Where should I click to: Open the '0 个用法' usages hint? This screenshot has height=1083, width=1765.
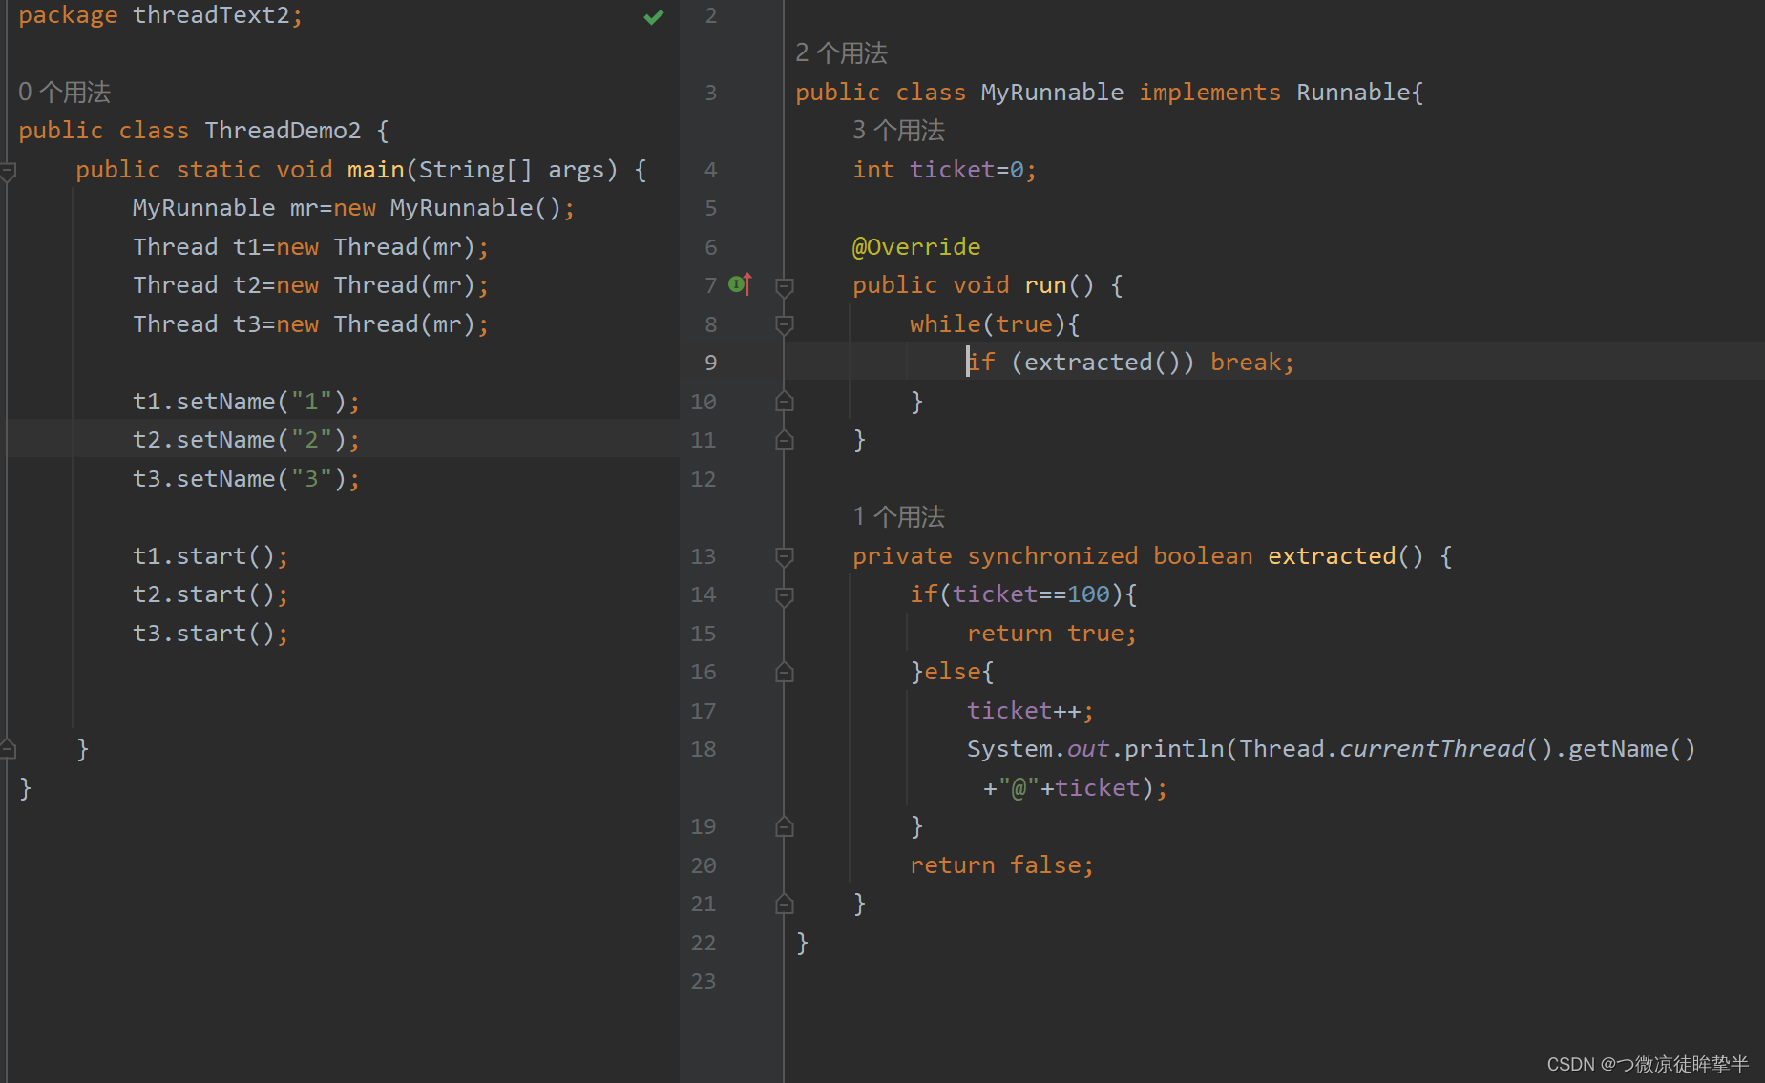point(65,92)
